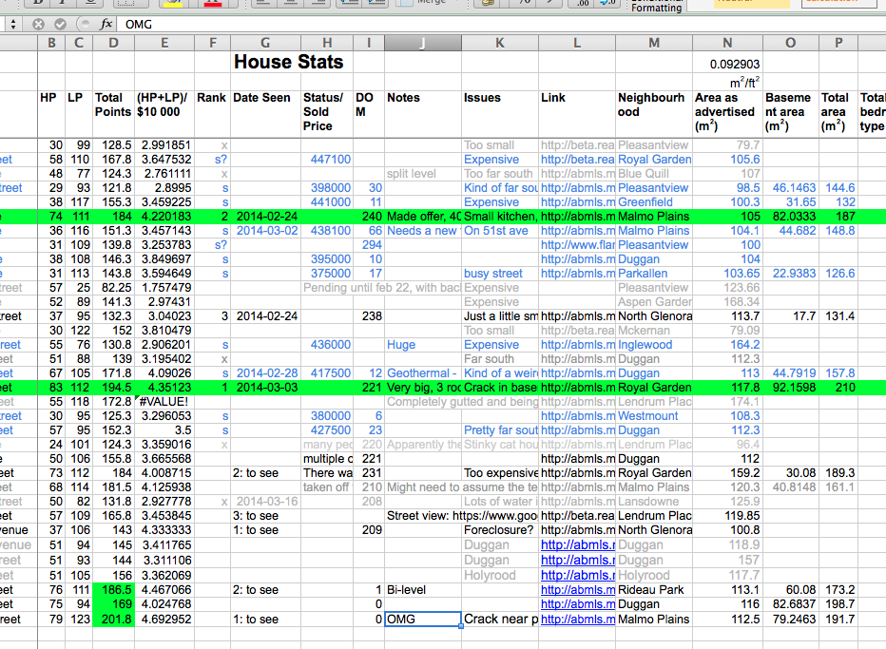Select the Parkallen neighbourhood cell

654,274
